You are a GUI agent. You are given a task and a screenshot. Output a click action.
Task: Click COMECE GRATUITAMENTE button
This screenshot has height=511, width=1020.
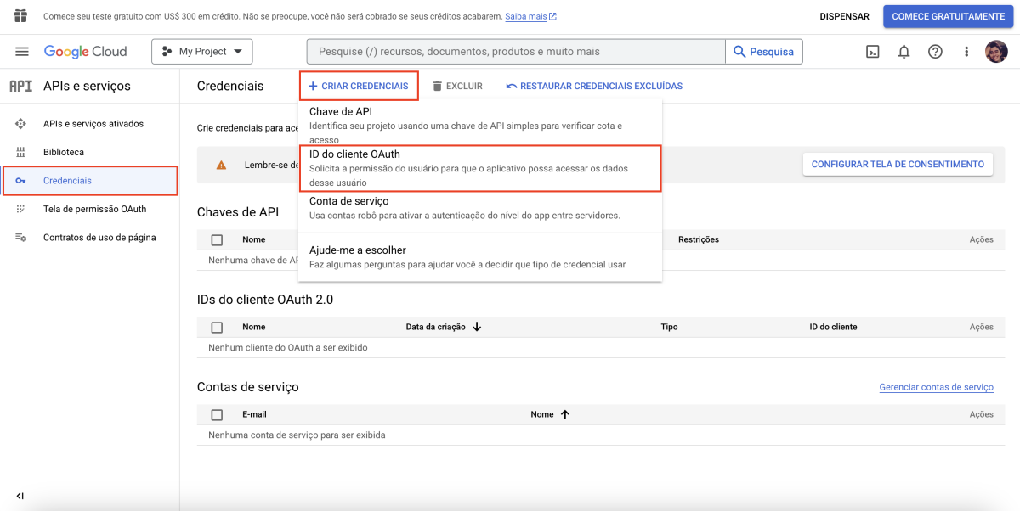click(948, 16)
